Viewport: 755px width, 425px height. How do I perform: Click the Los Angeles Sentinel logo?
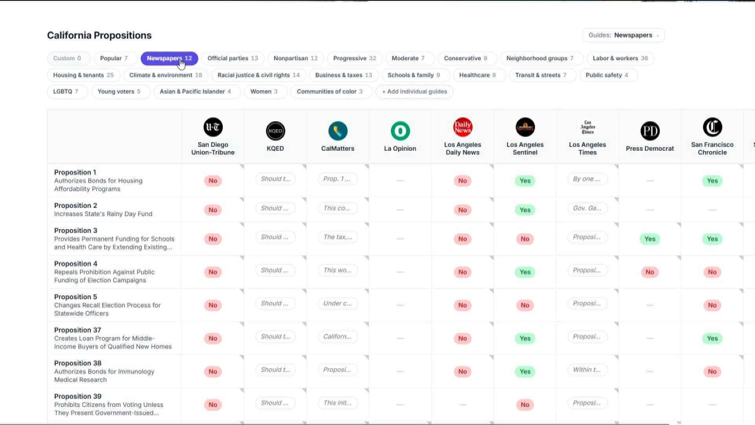[x=525, y=127]
